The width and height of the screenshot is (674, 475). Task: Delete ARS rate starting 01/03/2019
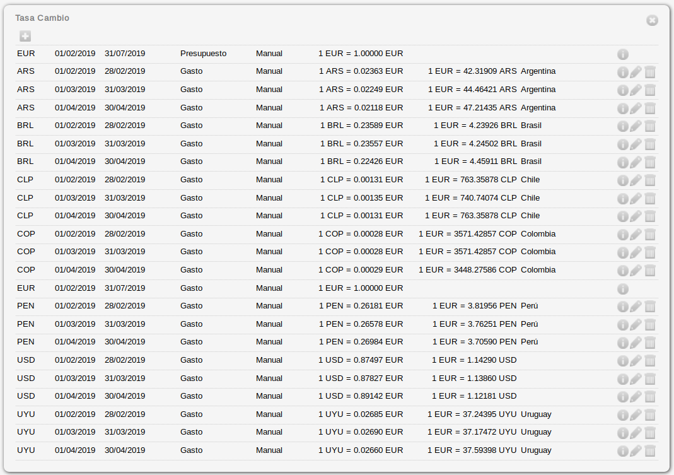[650, 90]
